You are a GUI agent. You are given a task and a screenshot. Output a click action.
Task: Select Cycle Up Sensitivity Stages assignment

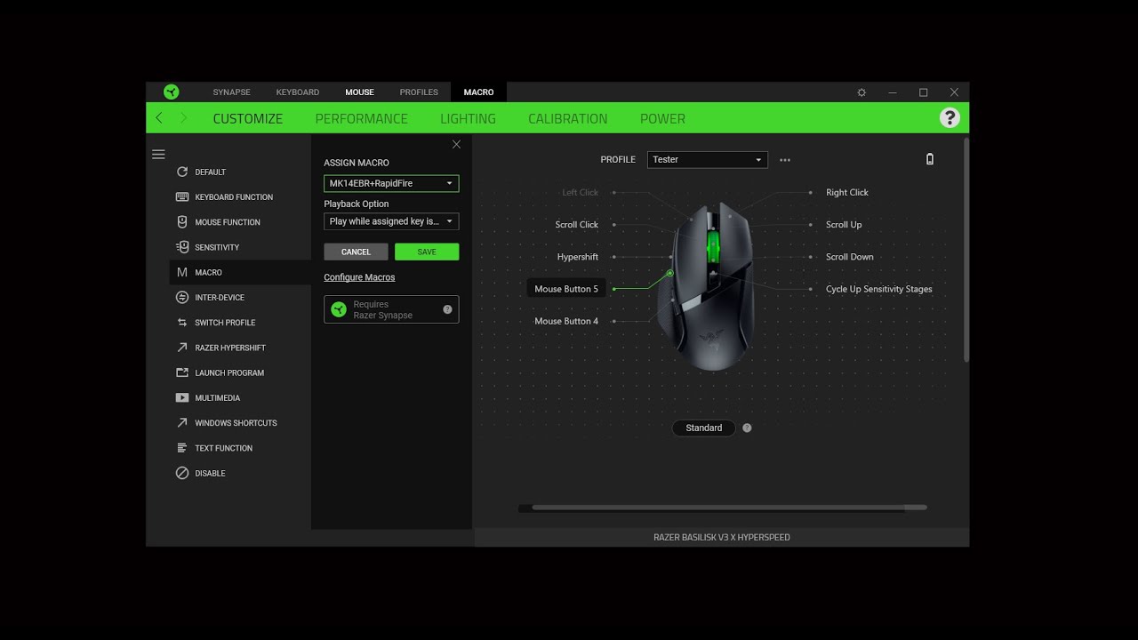879,289
